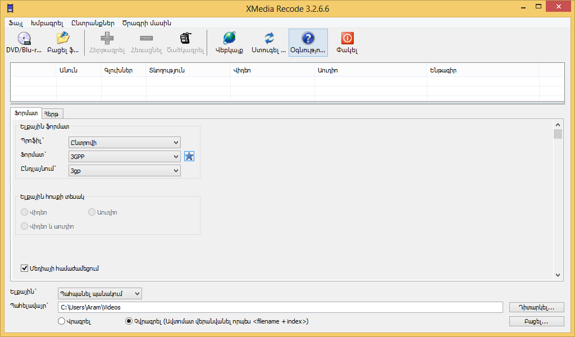Click the Աուդիո column header

[x=371, y=70]
